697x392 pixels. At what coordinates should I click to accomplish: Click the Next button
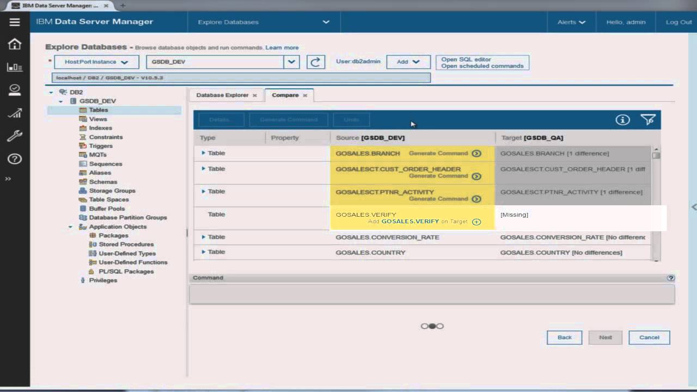606,338
